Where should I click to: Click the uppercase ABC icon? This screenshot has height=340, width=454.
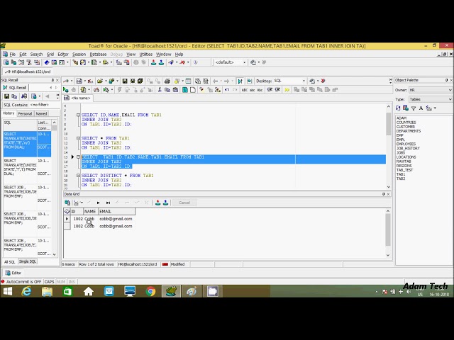[x=245, y=90]
